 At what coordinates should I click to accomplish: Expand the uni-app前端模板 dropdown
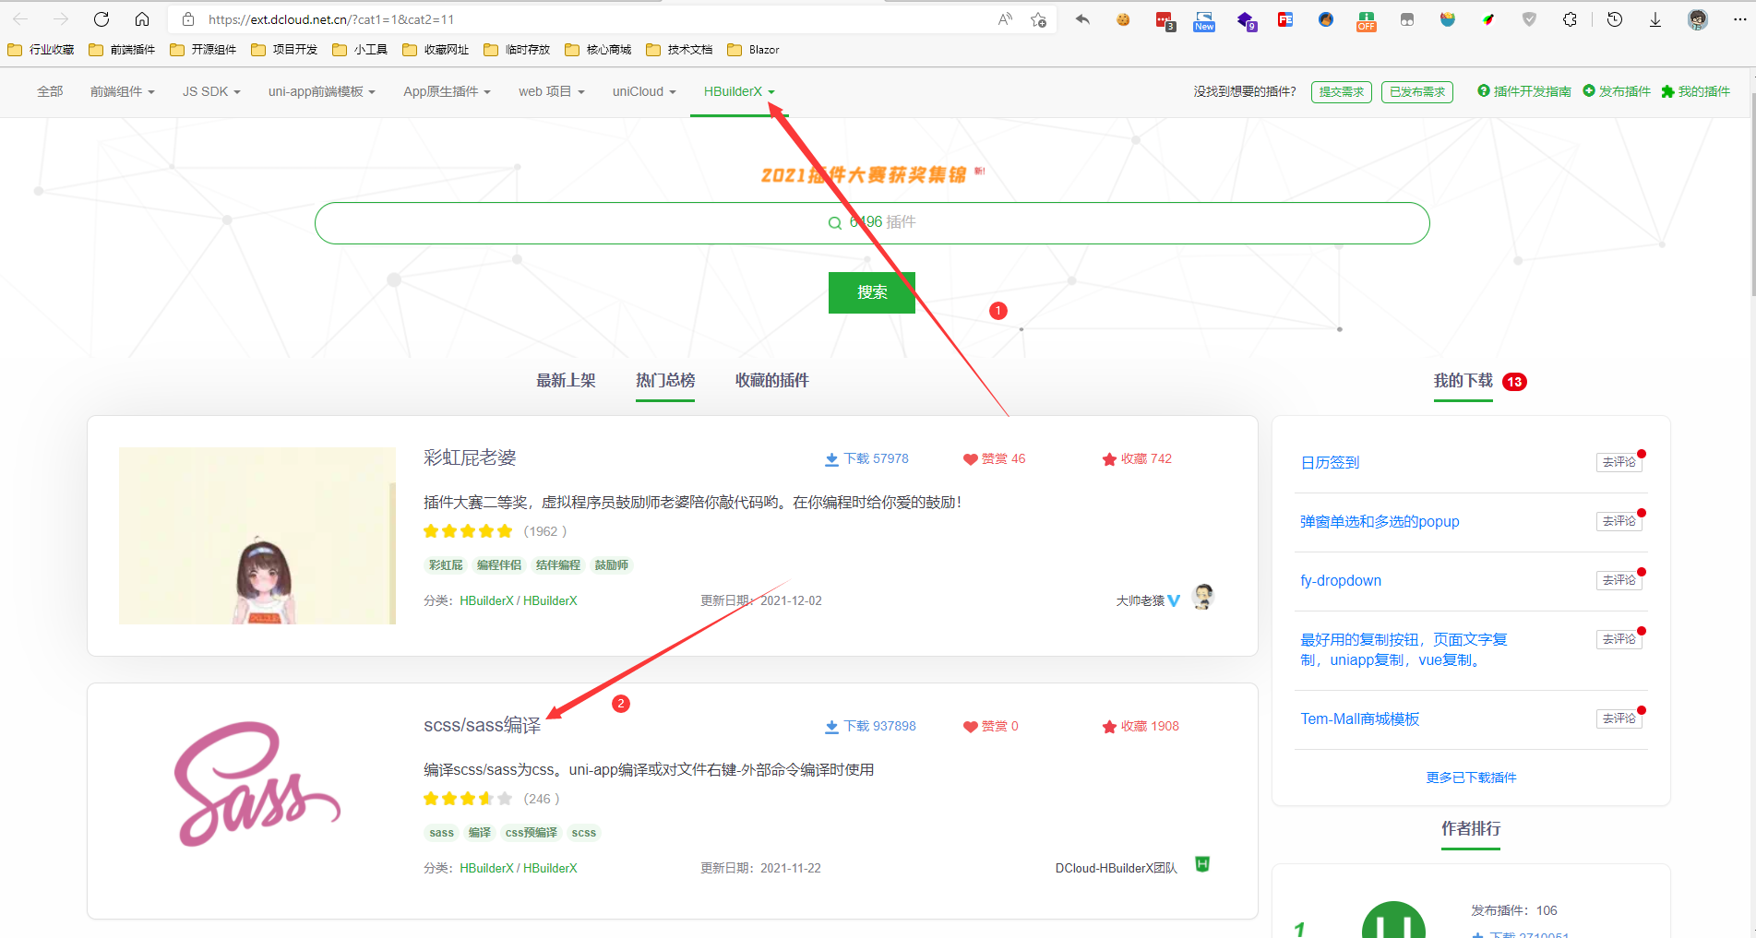pos(322,91)
